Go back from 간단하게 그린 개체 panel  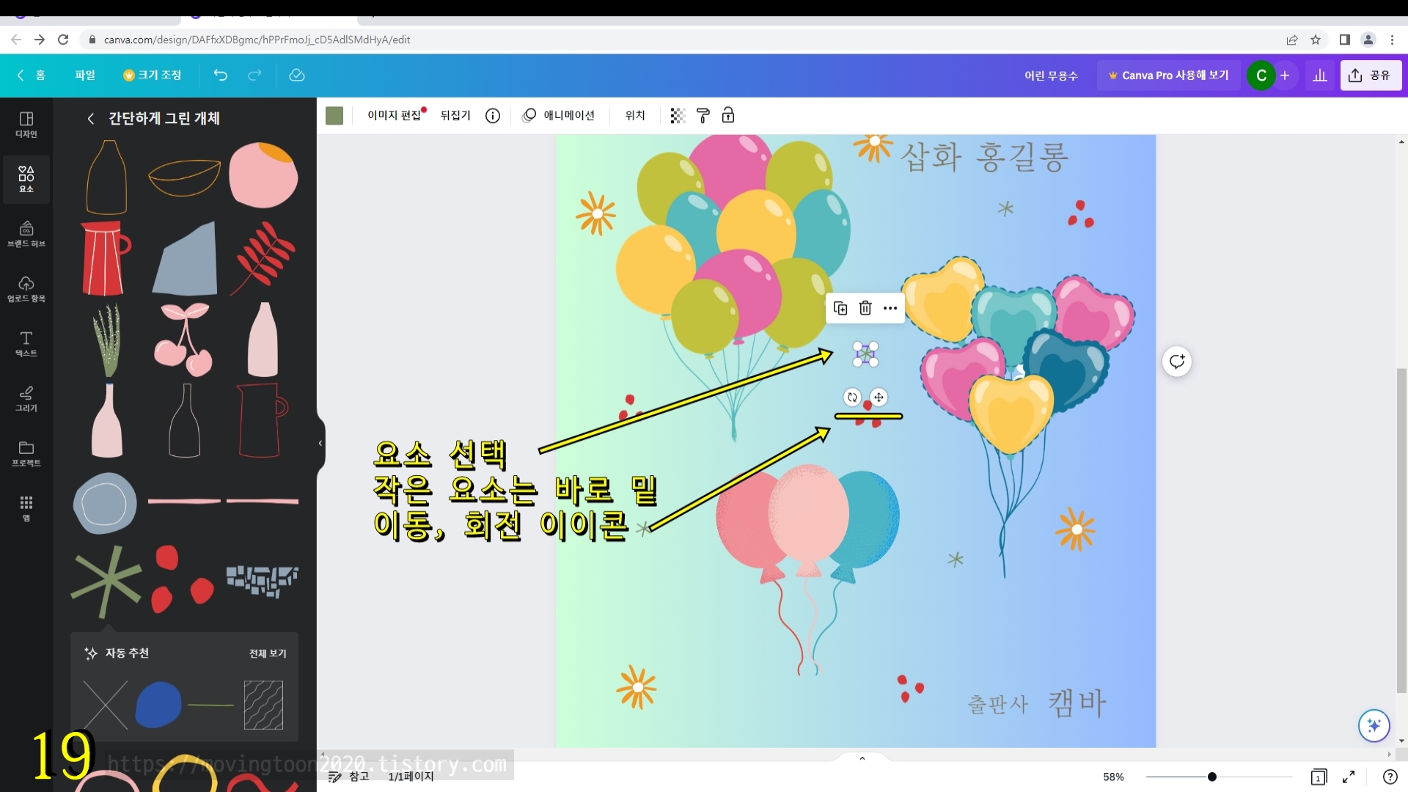[x=90, y=118]
